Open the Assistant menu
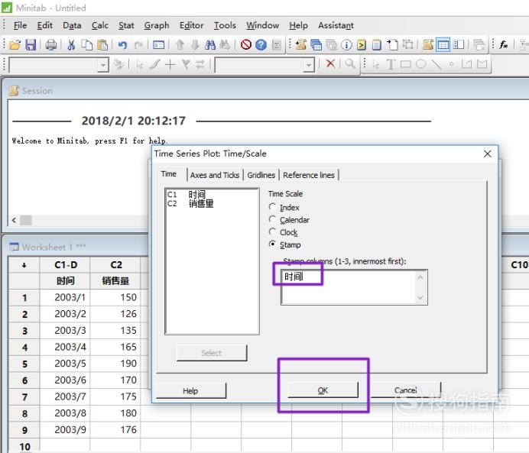 pos(336,25)
